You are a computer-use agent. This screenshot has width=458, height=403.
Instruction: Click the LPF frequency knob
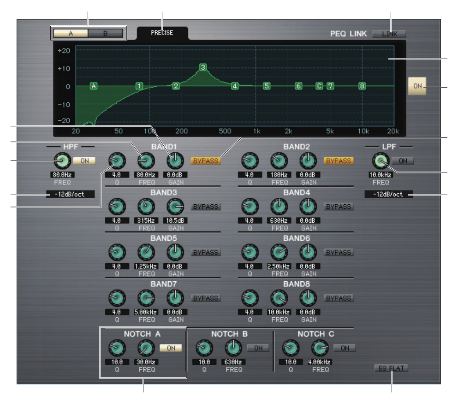click(x=380, y=160)
